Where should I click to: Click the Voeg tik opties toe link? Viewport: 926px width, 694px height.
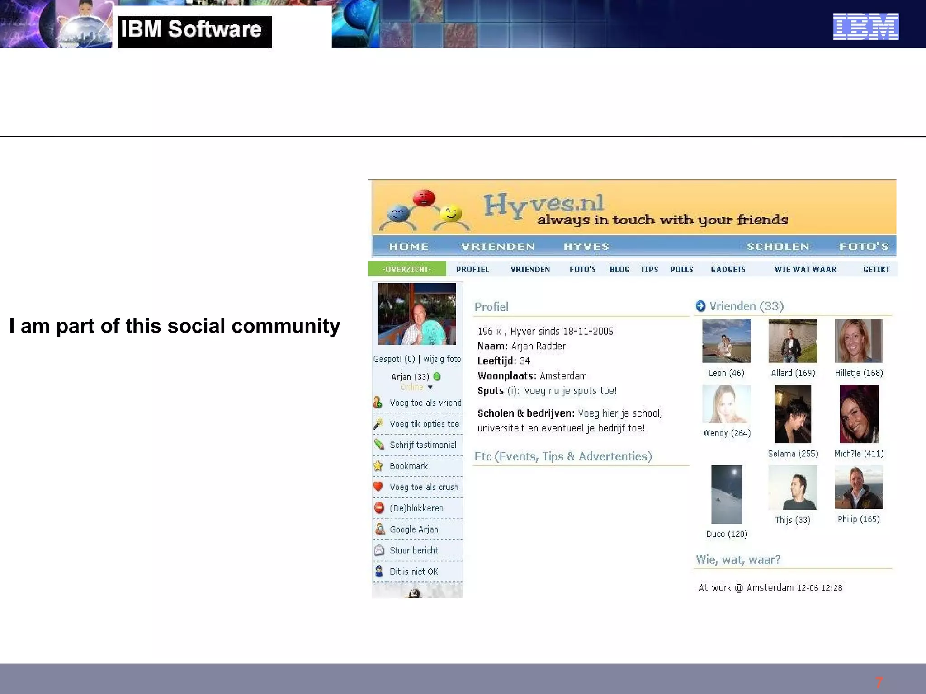[x=424, y=424]
